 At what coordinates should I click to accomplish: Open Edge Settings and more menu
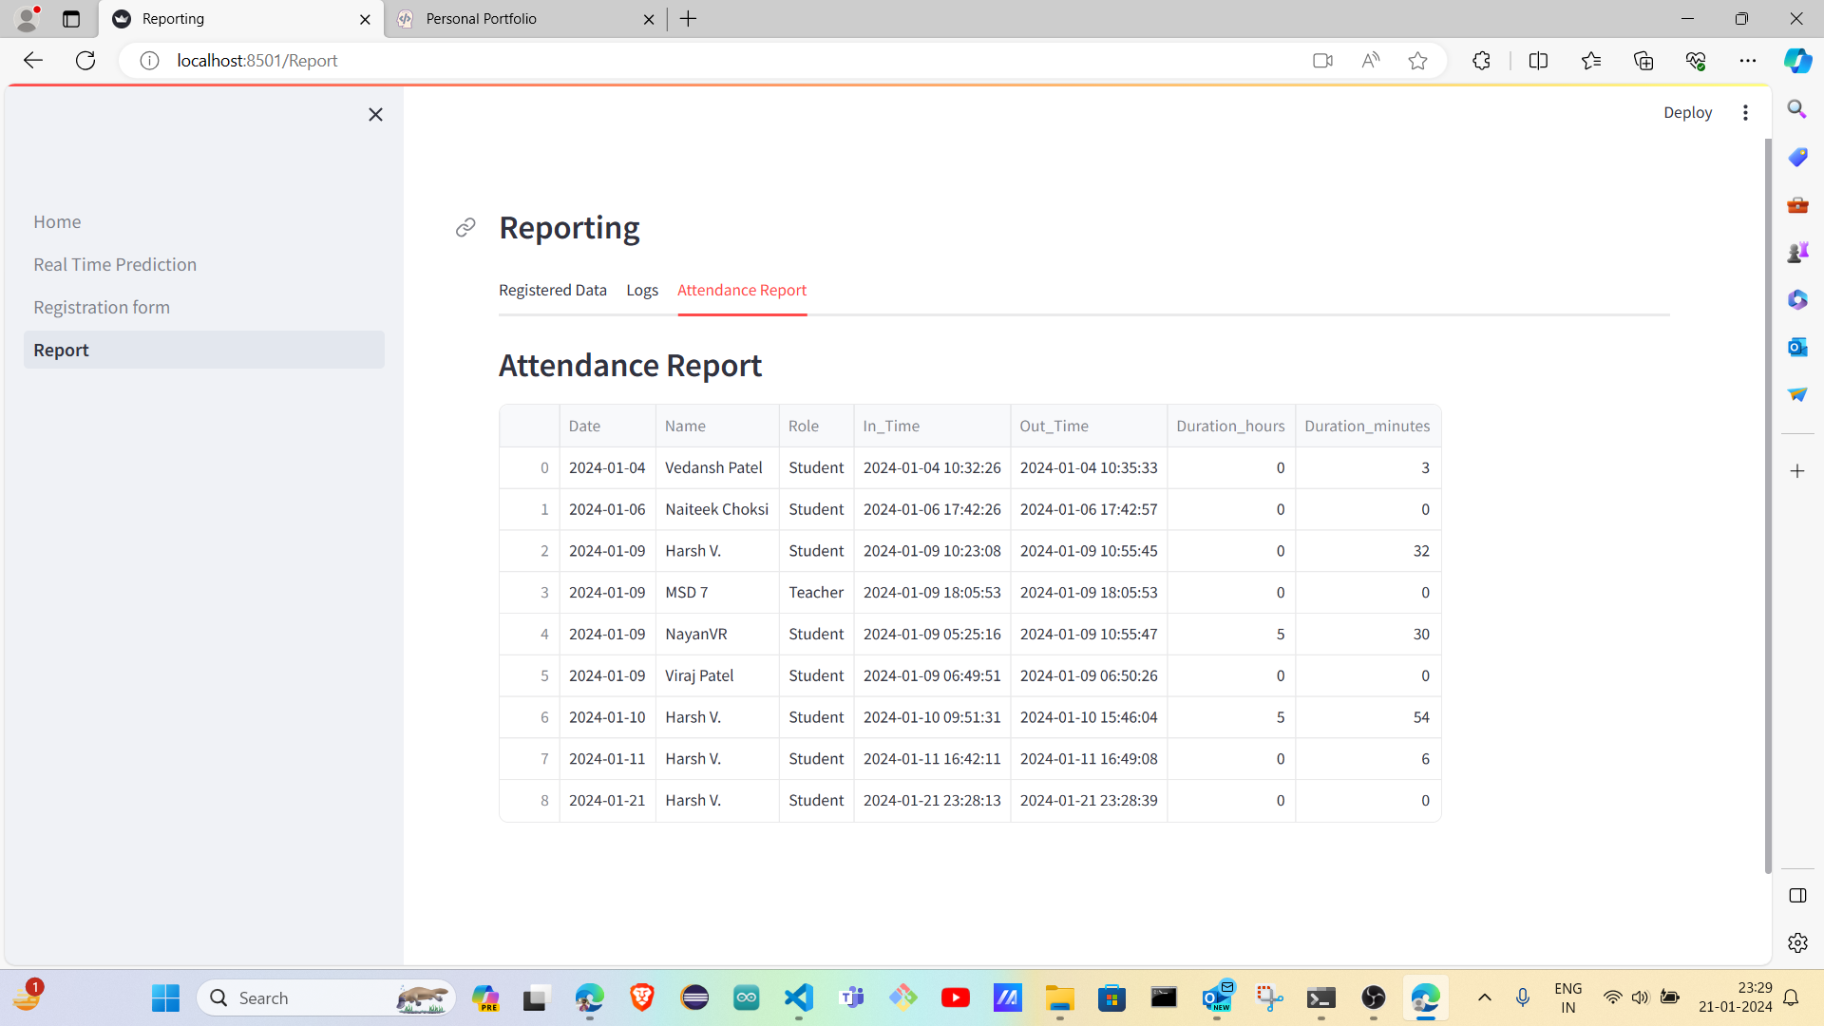pos(1749,60)
